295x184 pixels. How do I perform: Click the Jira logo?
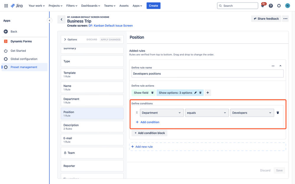click(x=17, y=6)
